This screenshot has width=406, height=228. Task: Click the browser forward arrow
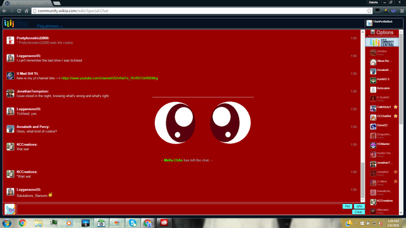(x=12, y=11)
